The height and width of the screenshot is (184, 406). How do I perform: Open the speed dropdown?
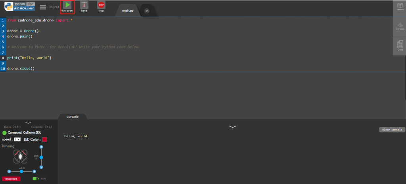click(x=17, y=139)
